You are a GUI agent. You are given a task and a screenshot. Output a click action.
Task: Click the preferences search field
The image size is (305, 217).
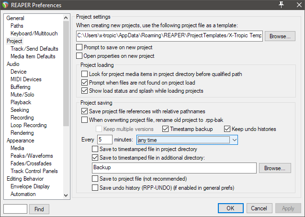[15, 209]
